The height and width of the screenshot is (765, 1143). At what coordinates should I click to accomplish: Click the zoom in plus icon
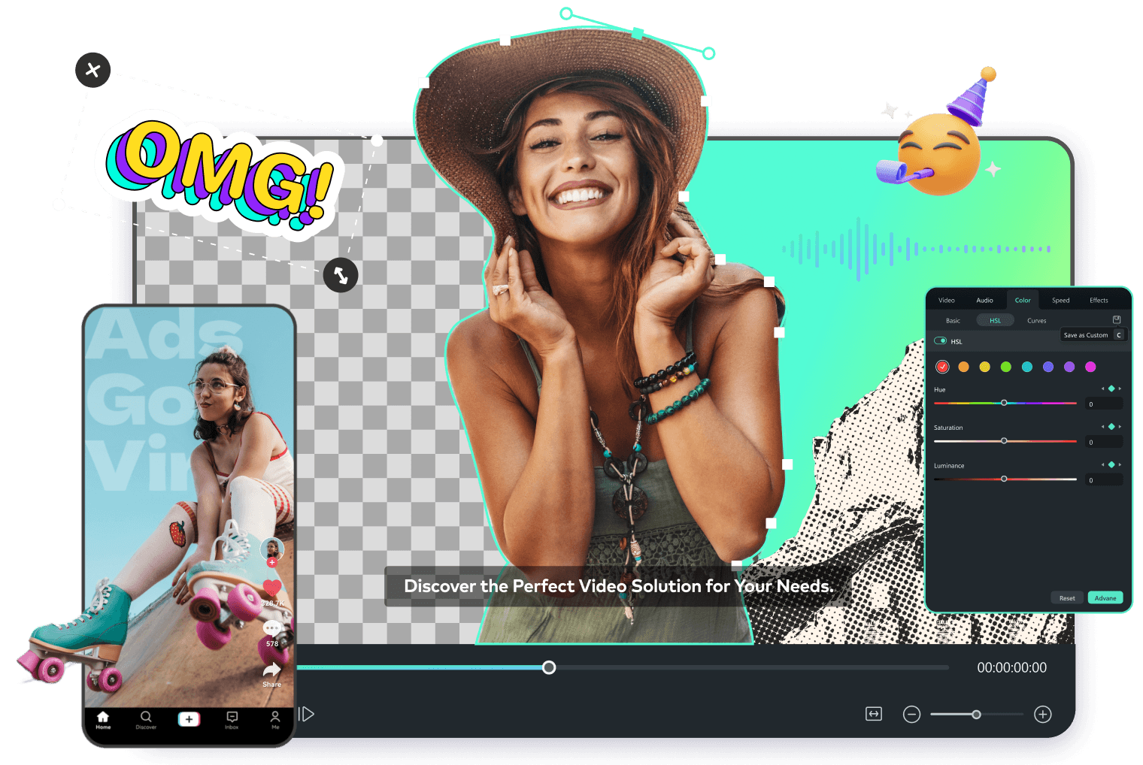point(1043,714)
